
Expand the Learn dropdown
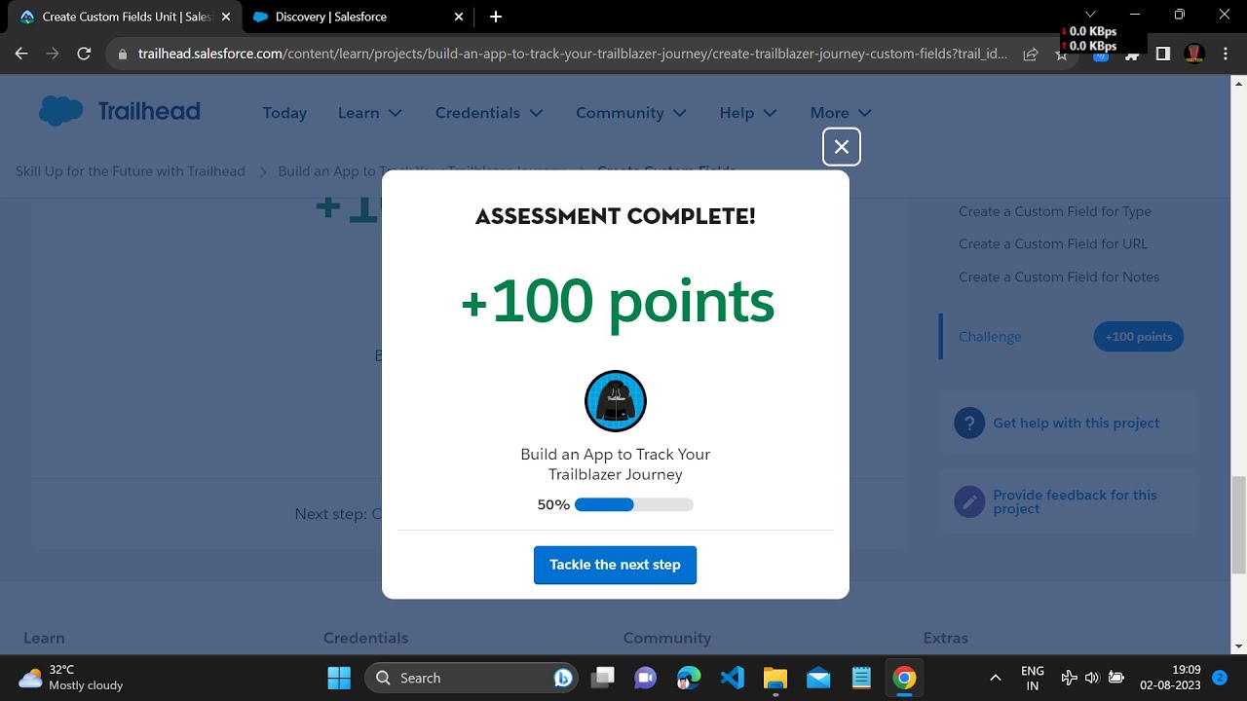(370, 113)
